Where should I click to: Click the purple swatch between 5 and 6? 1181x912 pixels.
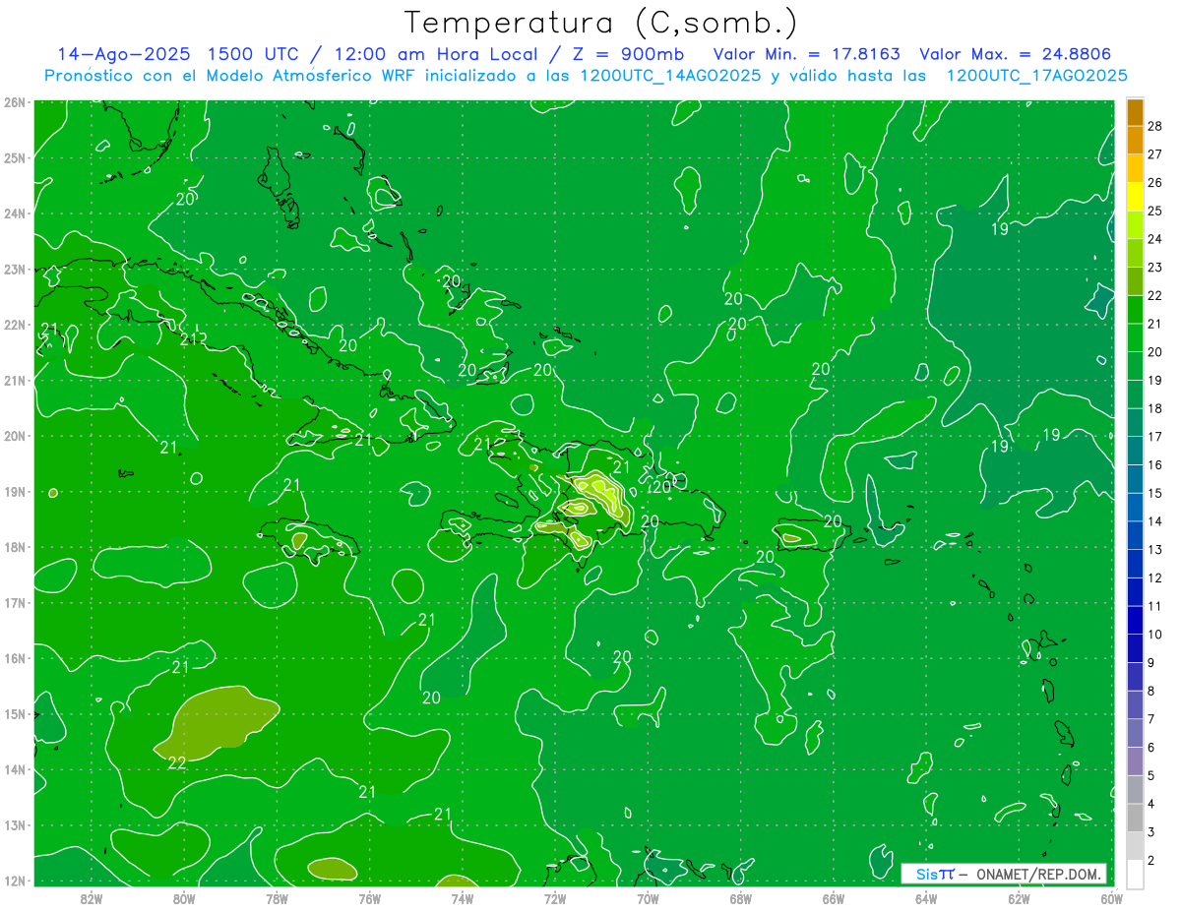pos(1135,761)
